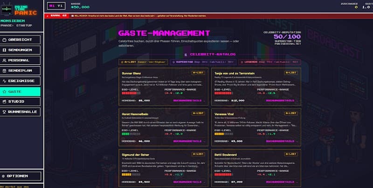Click the Studio sidebar icon

4,101
